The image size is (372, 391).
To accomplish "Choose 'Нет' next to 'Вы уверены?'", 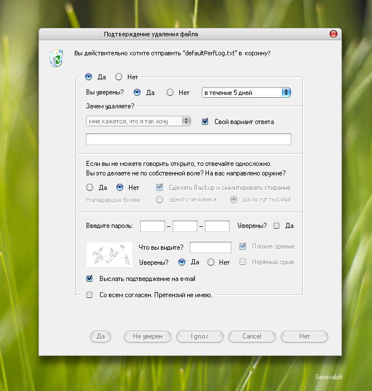I will [170, 93].
